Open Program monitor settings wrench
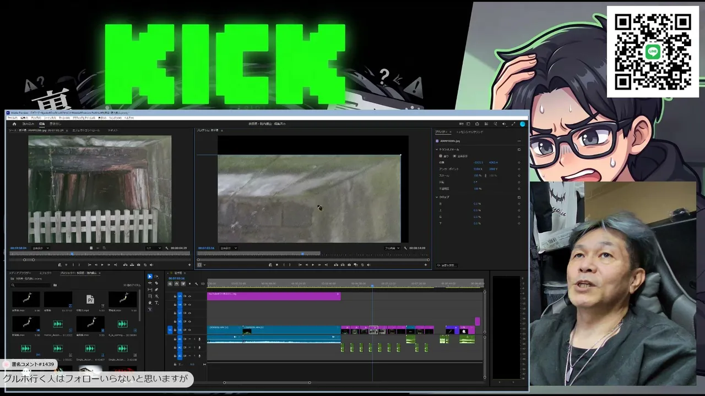705x396 pixels. click(x=405, y=248)
